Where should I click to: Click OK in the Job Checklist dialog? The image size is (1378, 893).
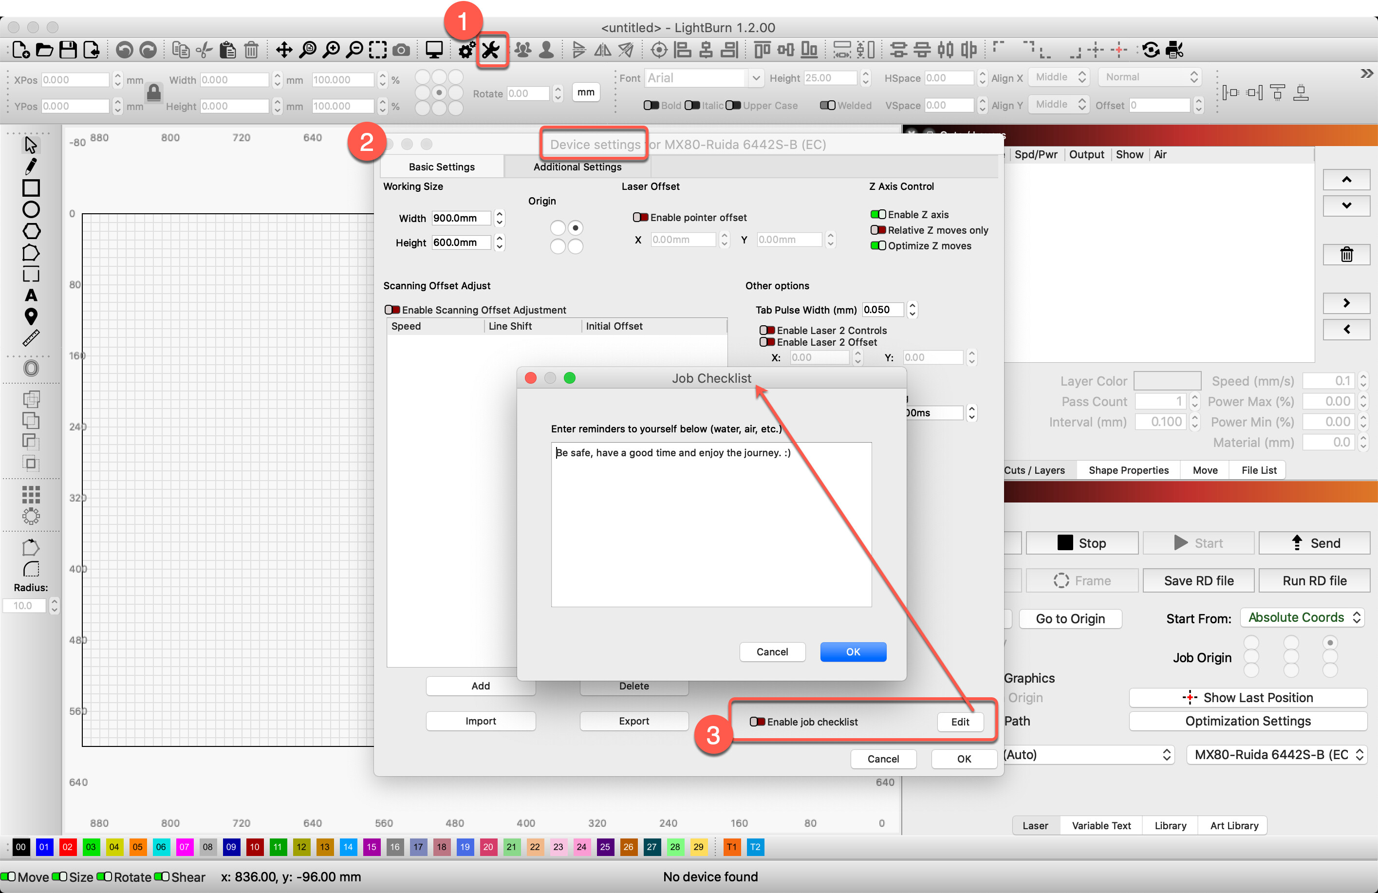tap(853, 651)
